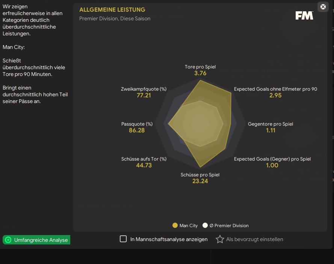Image resolution: width=334 pixels, height=264 pixels.
Task: Select the Tore pro Spiel axis label
Action: (x=200, y=67)
